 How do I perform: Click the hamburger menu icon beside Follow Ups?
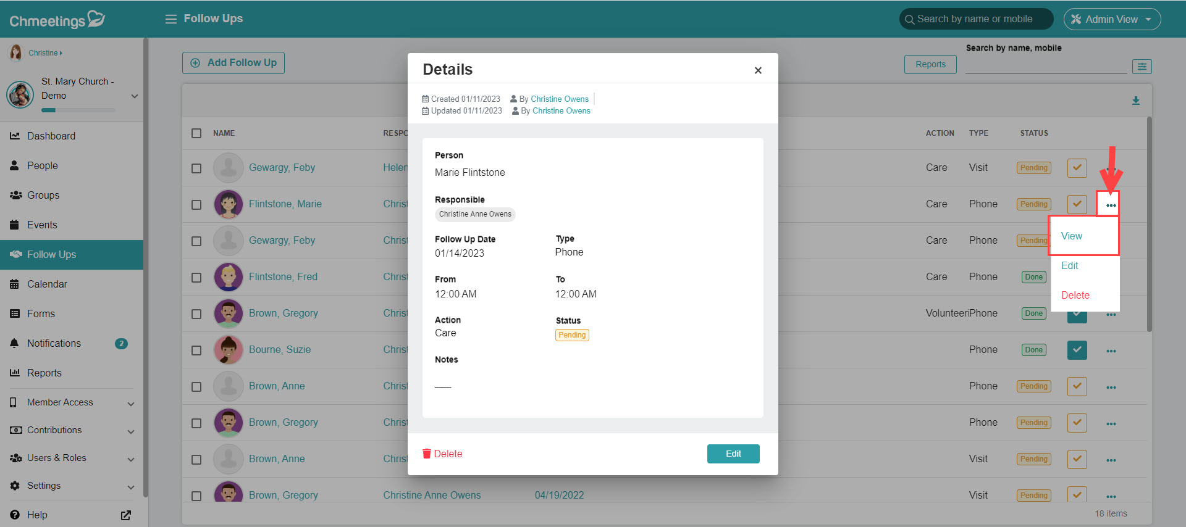point(170,19)
